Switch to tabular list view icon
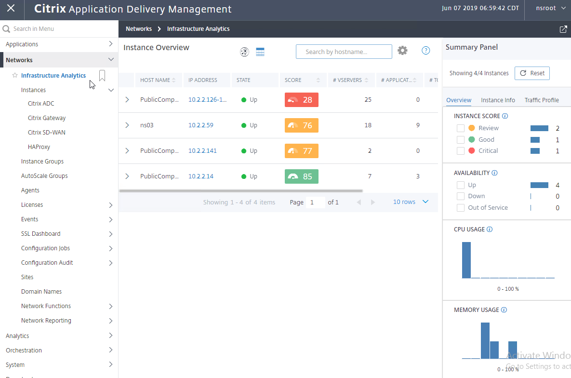571x378 pixels. 260,52
